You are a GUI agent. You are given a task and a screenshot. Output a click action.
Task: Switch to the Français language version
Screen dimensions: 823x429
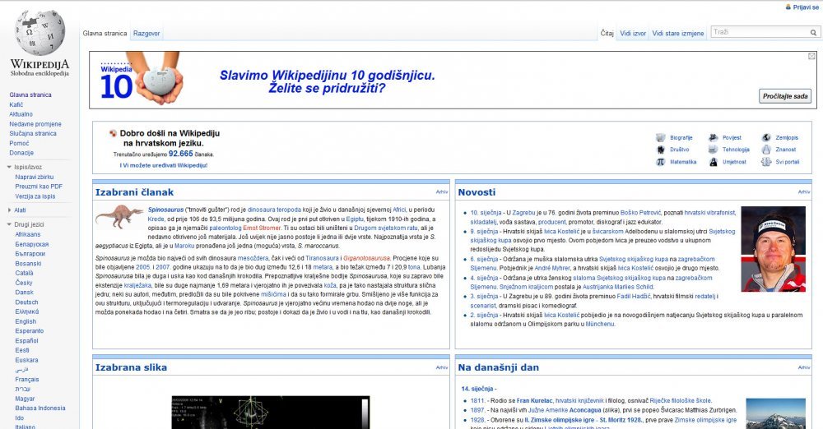pyautogui.click(x=27, y=380)
